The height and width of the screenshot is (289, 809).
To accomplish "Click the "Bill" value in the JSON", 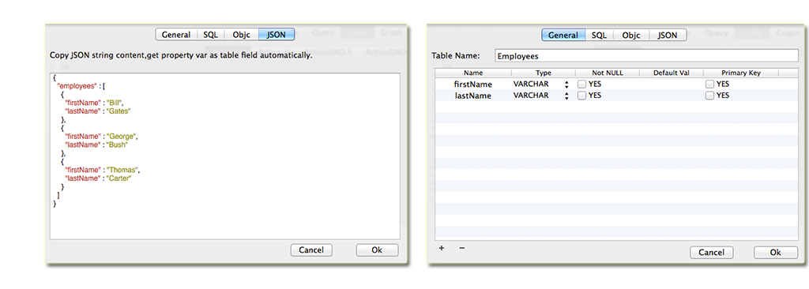I will [115, 103].
